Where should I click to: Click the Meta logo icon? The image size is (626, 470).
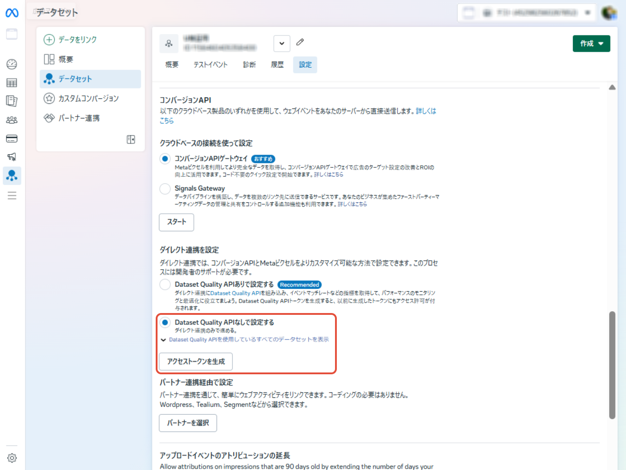point(12,13)
